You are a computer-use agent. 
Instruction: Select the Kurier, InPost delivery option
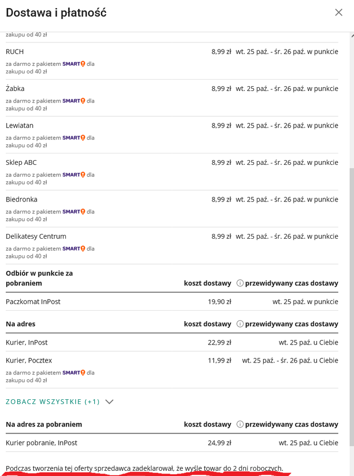(x=27, y=343)
